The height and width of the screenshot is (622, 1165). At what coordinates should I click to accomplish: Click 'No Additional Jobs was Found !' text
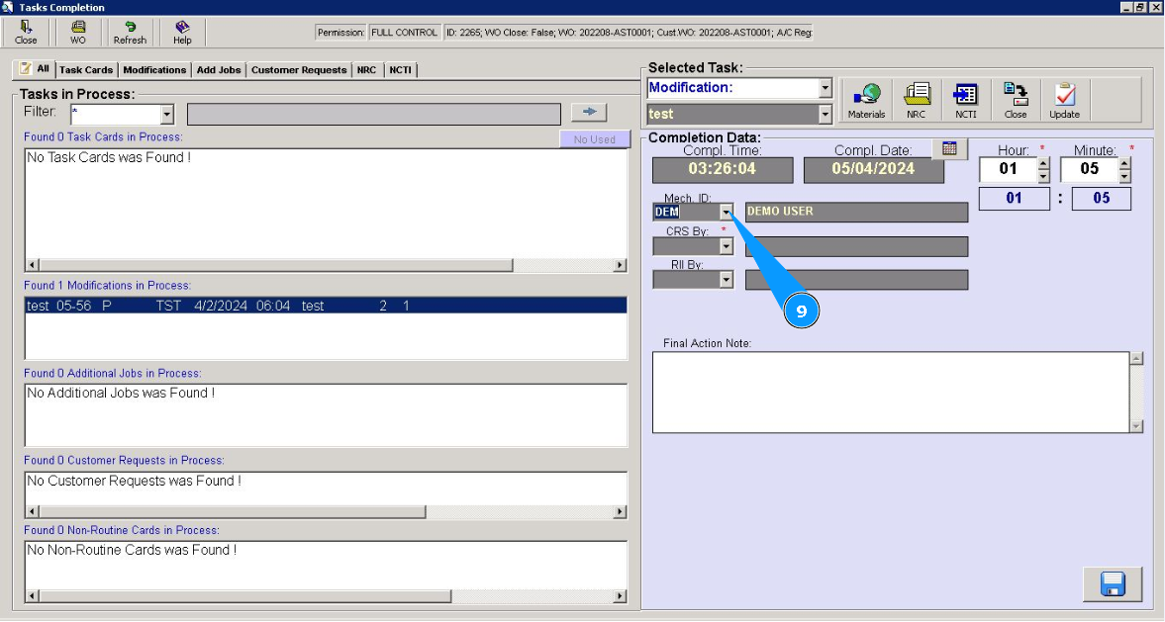(x=121, y=393)
